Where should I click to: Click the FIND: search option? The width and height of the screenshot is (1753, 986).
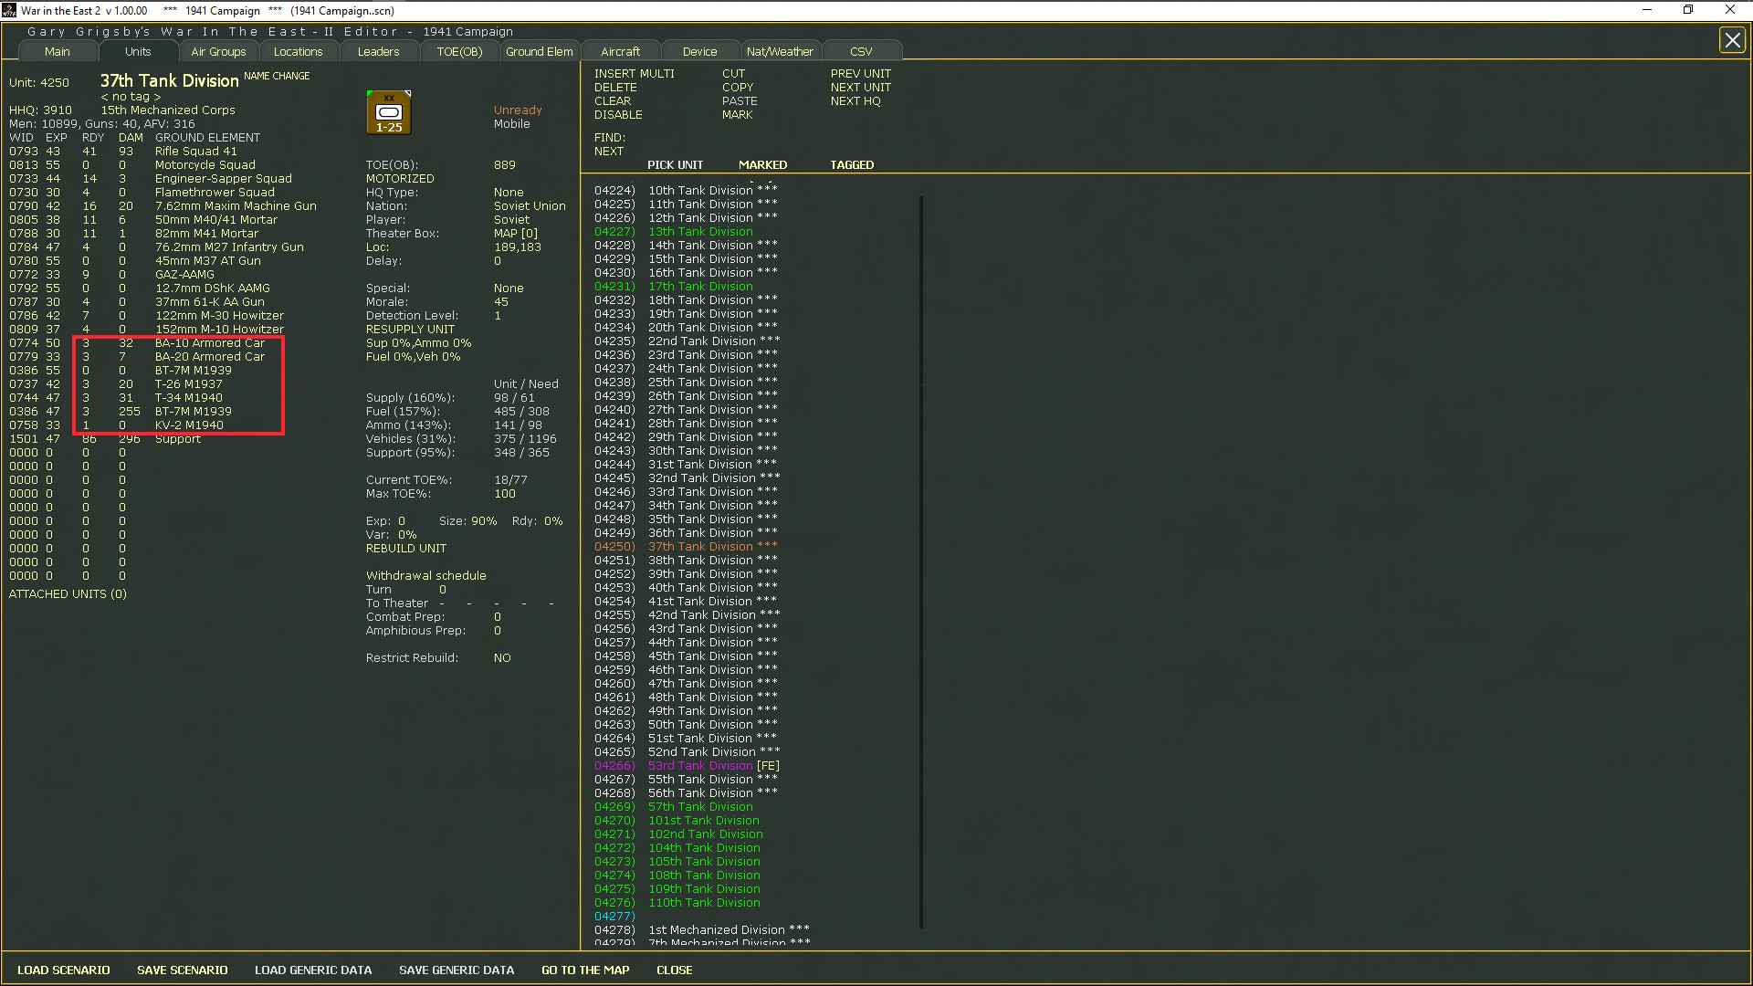pyautogui.click(x=610, y=138)
